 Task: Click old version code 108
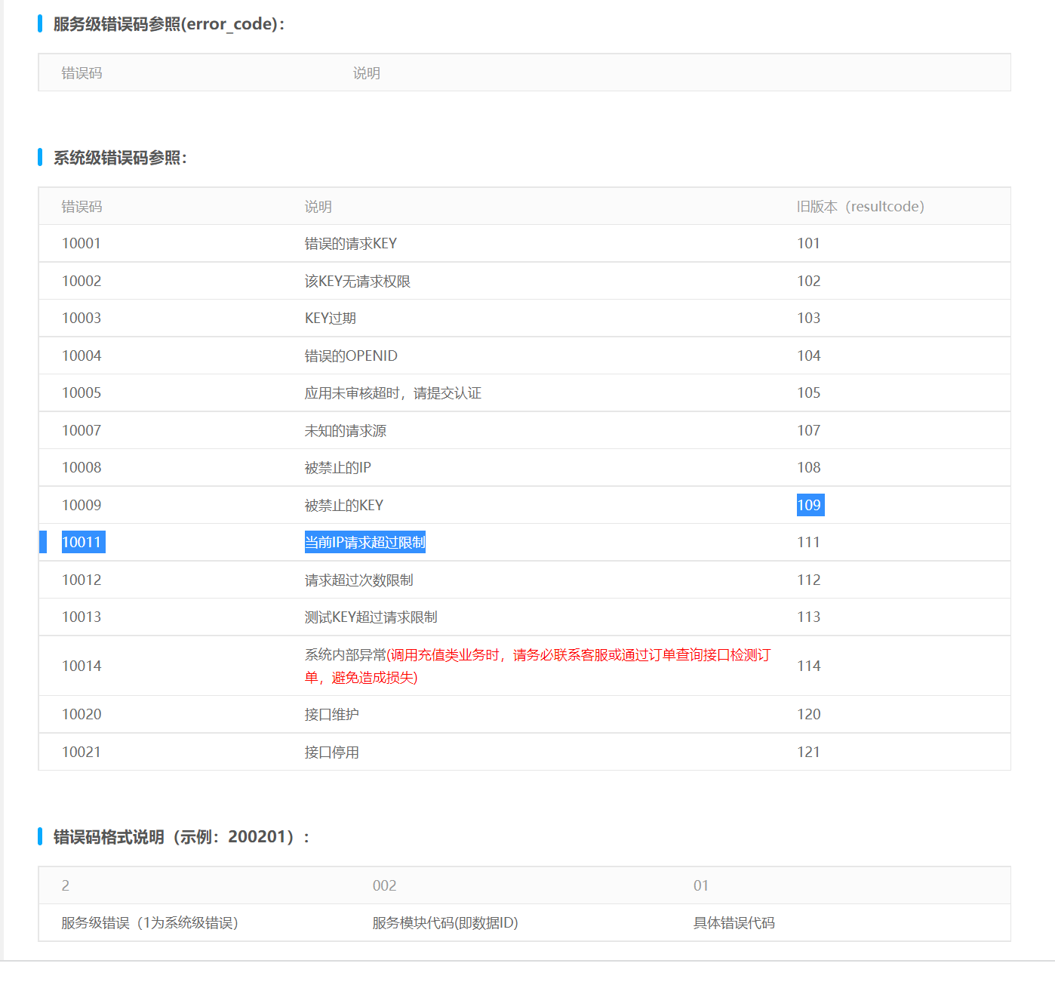coord(808,467)
